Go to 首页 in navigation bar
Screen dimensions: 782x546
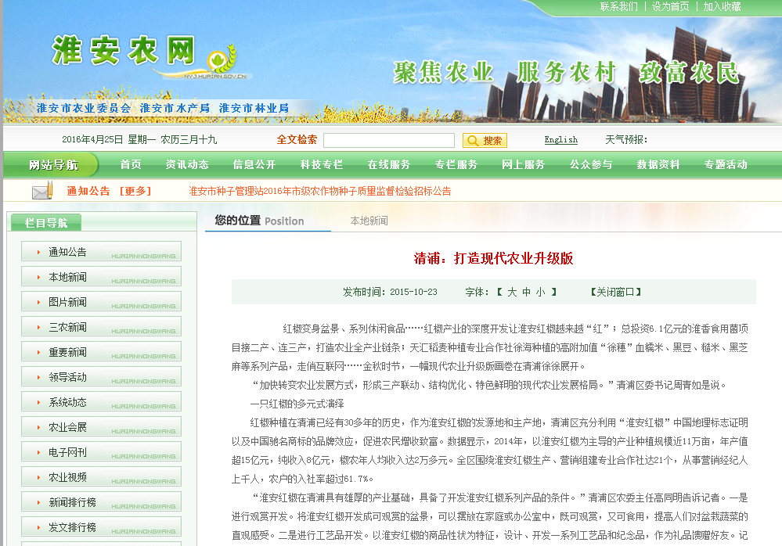[x=131, y=164]
